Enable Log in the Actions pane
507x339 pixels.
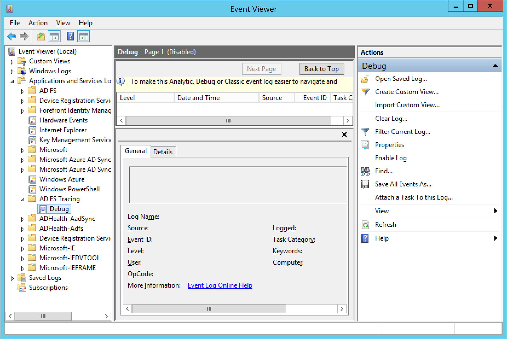point(391,158)
